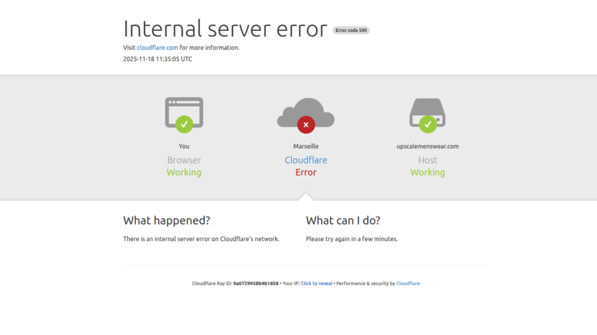
Task: Click the Error code 500 badge
Action: click(x=350, y=30)
